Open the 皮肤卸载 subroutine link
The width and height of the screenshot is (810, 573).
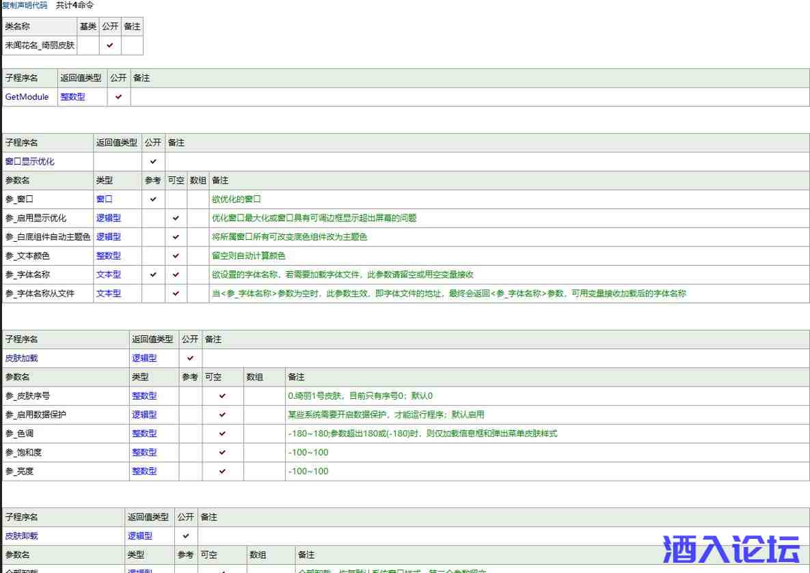point(22,536)
